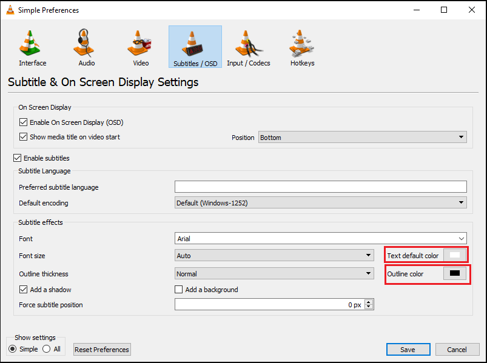Toggle Add a shadow checkbox

(x=23, y=290)
